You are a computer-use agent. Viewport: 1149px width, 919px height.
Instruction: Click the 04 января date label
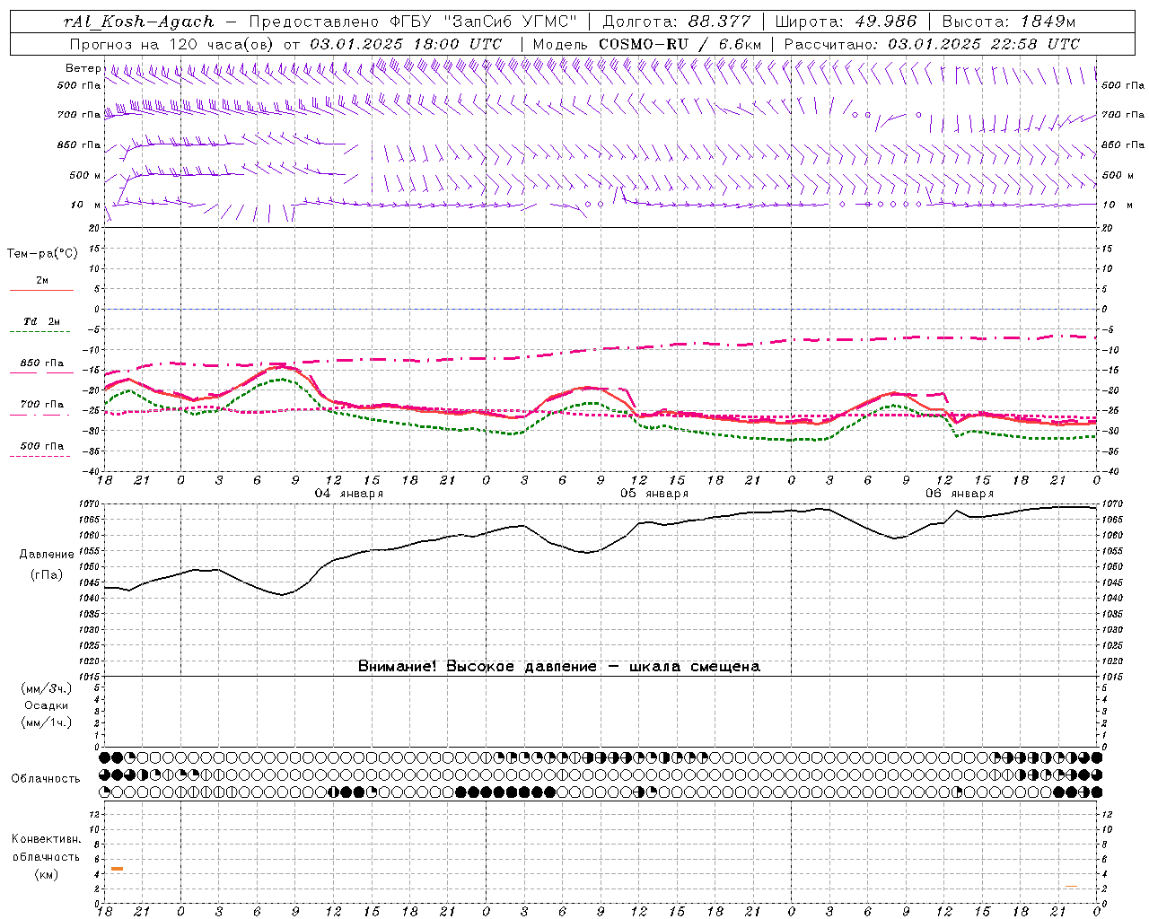[348, 494]
